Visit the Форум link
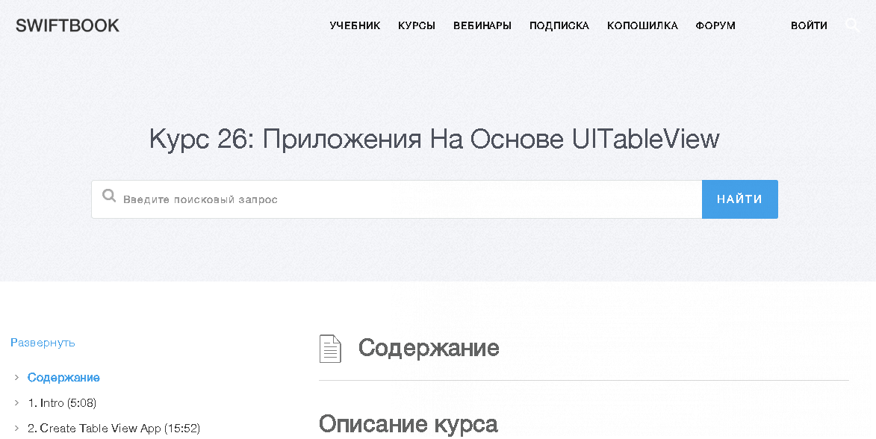Screen dimensions: 876x439 715,25
